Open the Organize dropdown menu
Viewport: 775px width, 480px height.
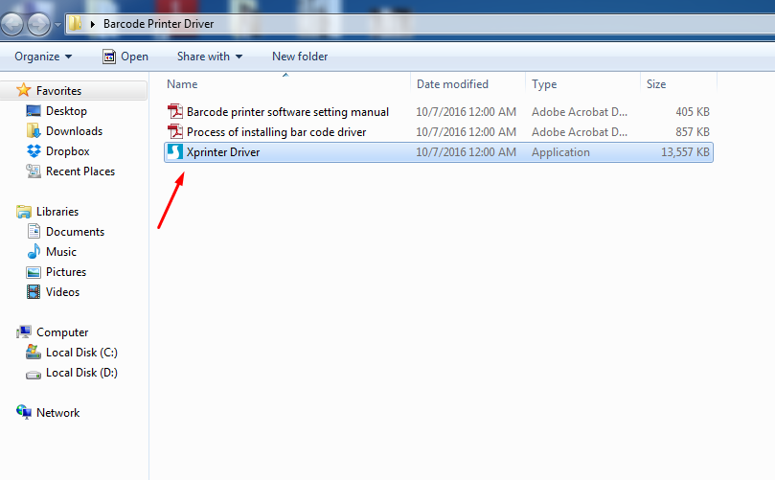point(43,57)
